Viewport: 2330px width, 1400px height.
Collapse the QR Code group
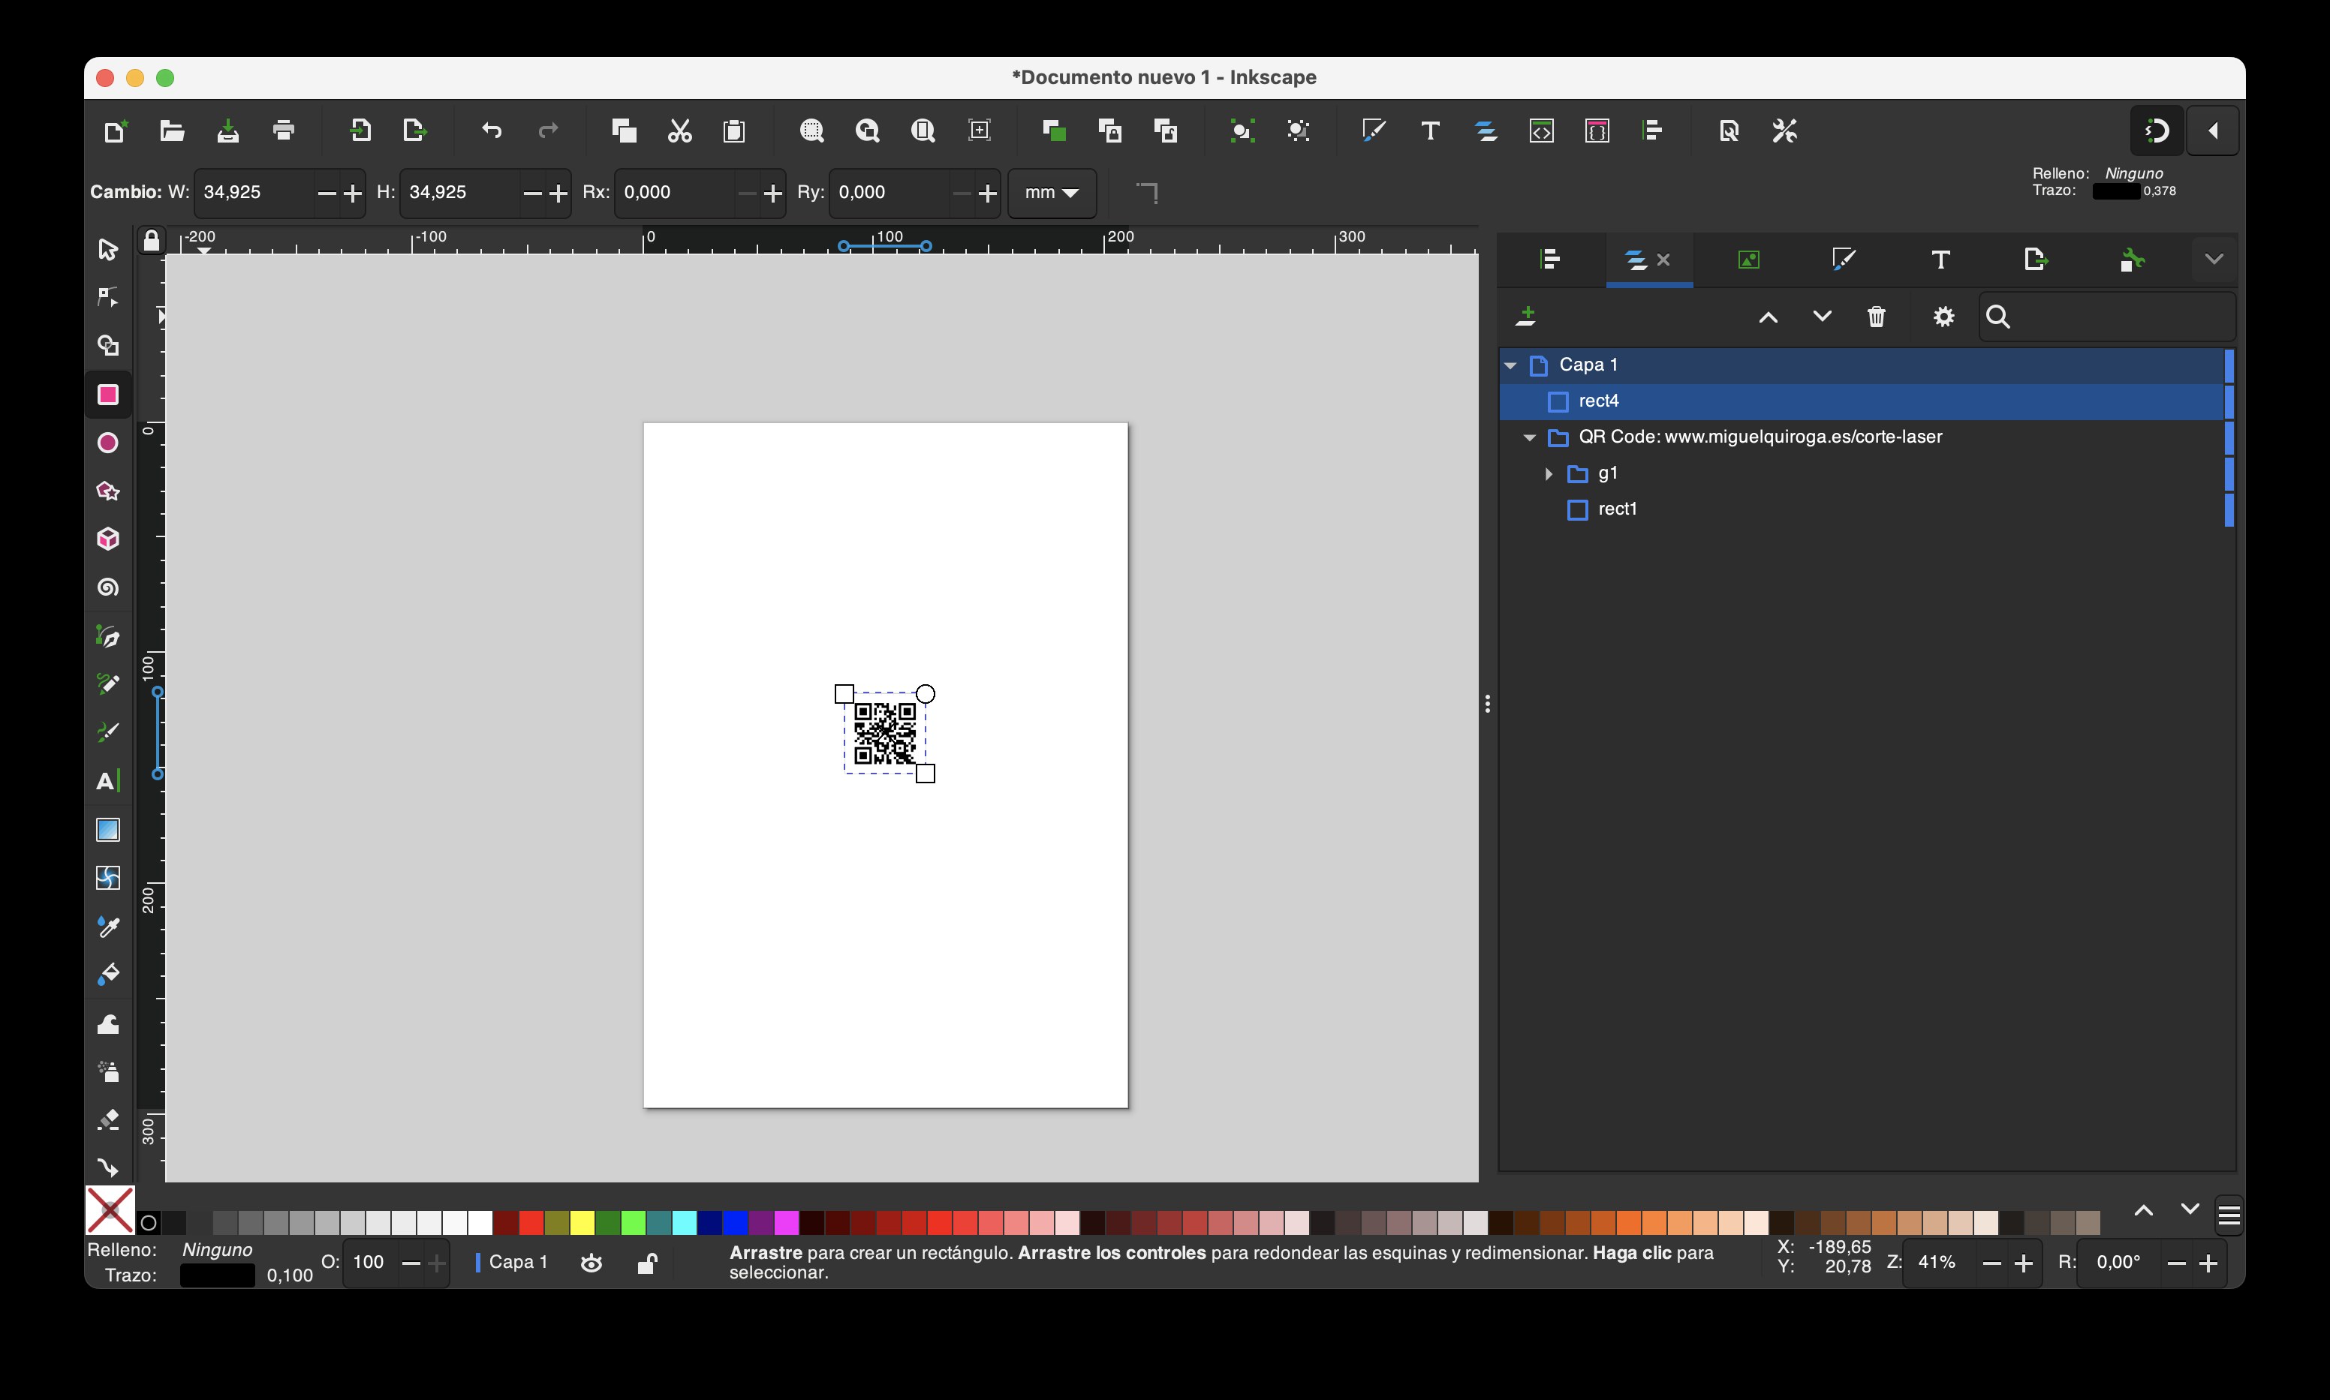[1530, 437]
